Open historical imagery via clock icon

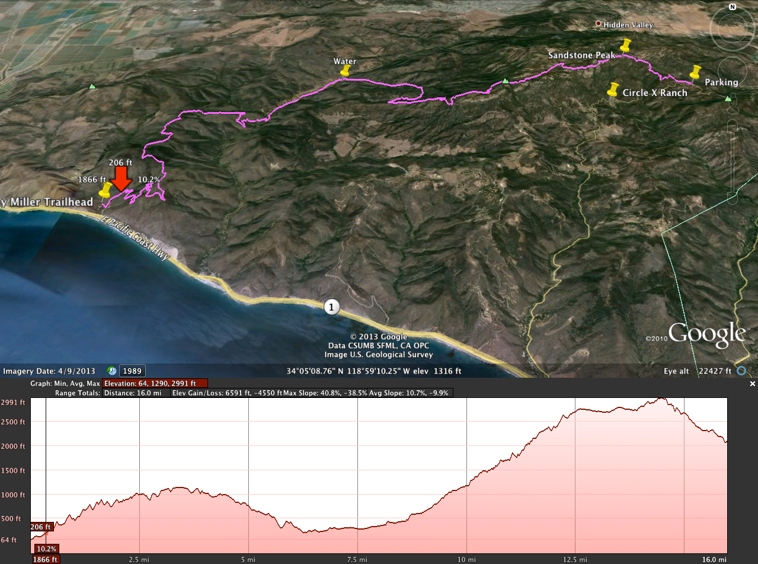click(x=111, y=371)
